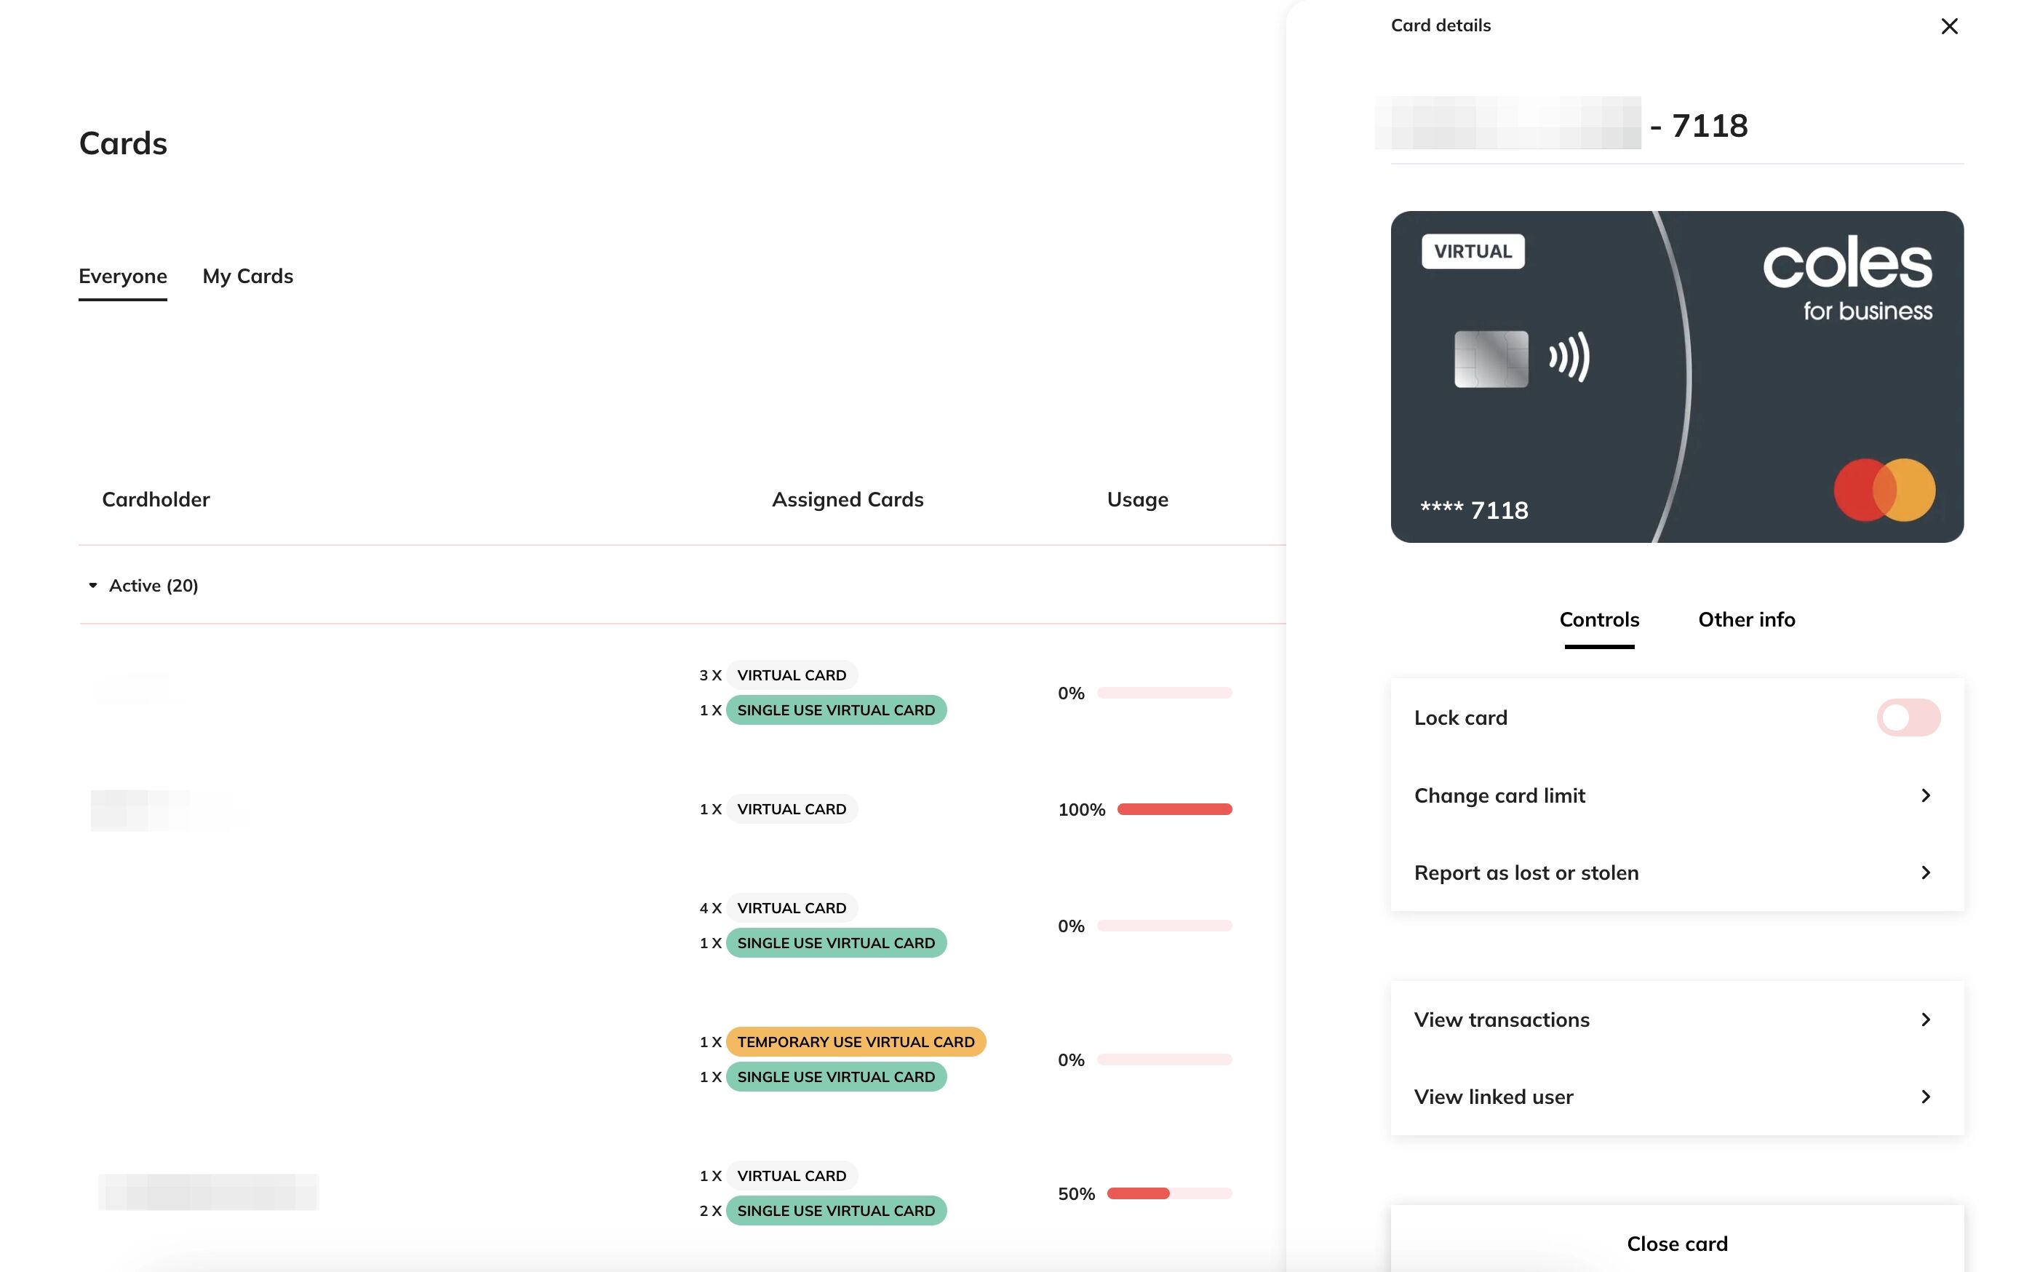Click the 4 X VIRTUAL CARD badge
Viewport: 2024px width, 1272px height.
(x=791, y=908)
